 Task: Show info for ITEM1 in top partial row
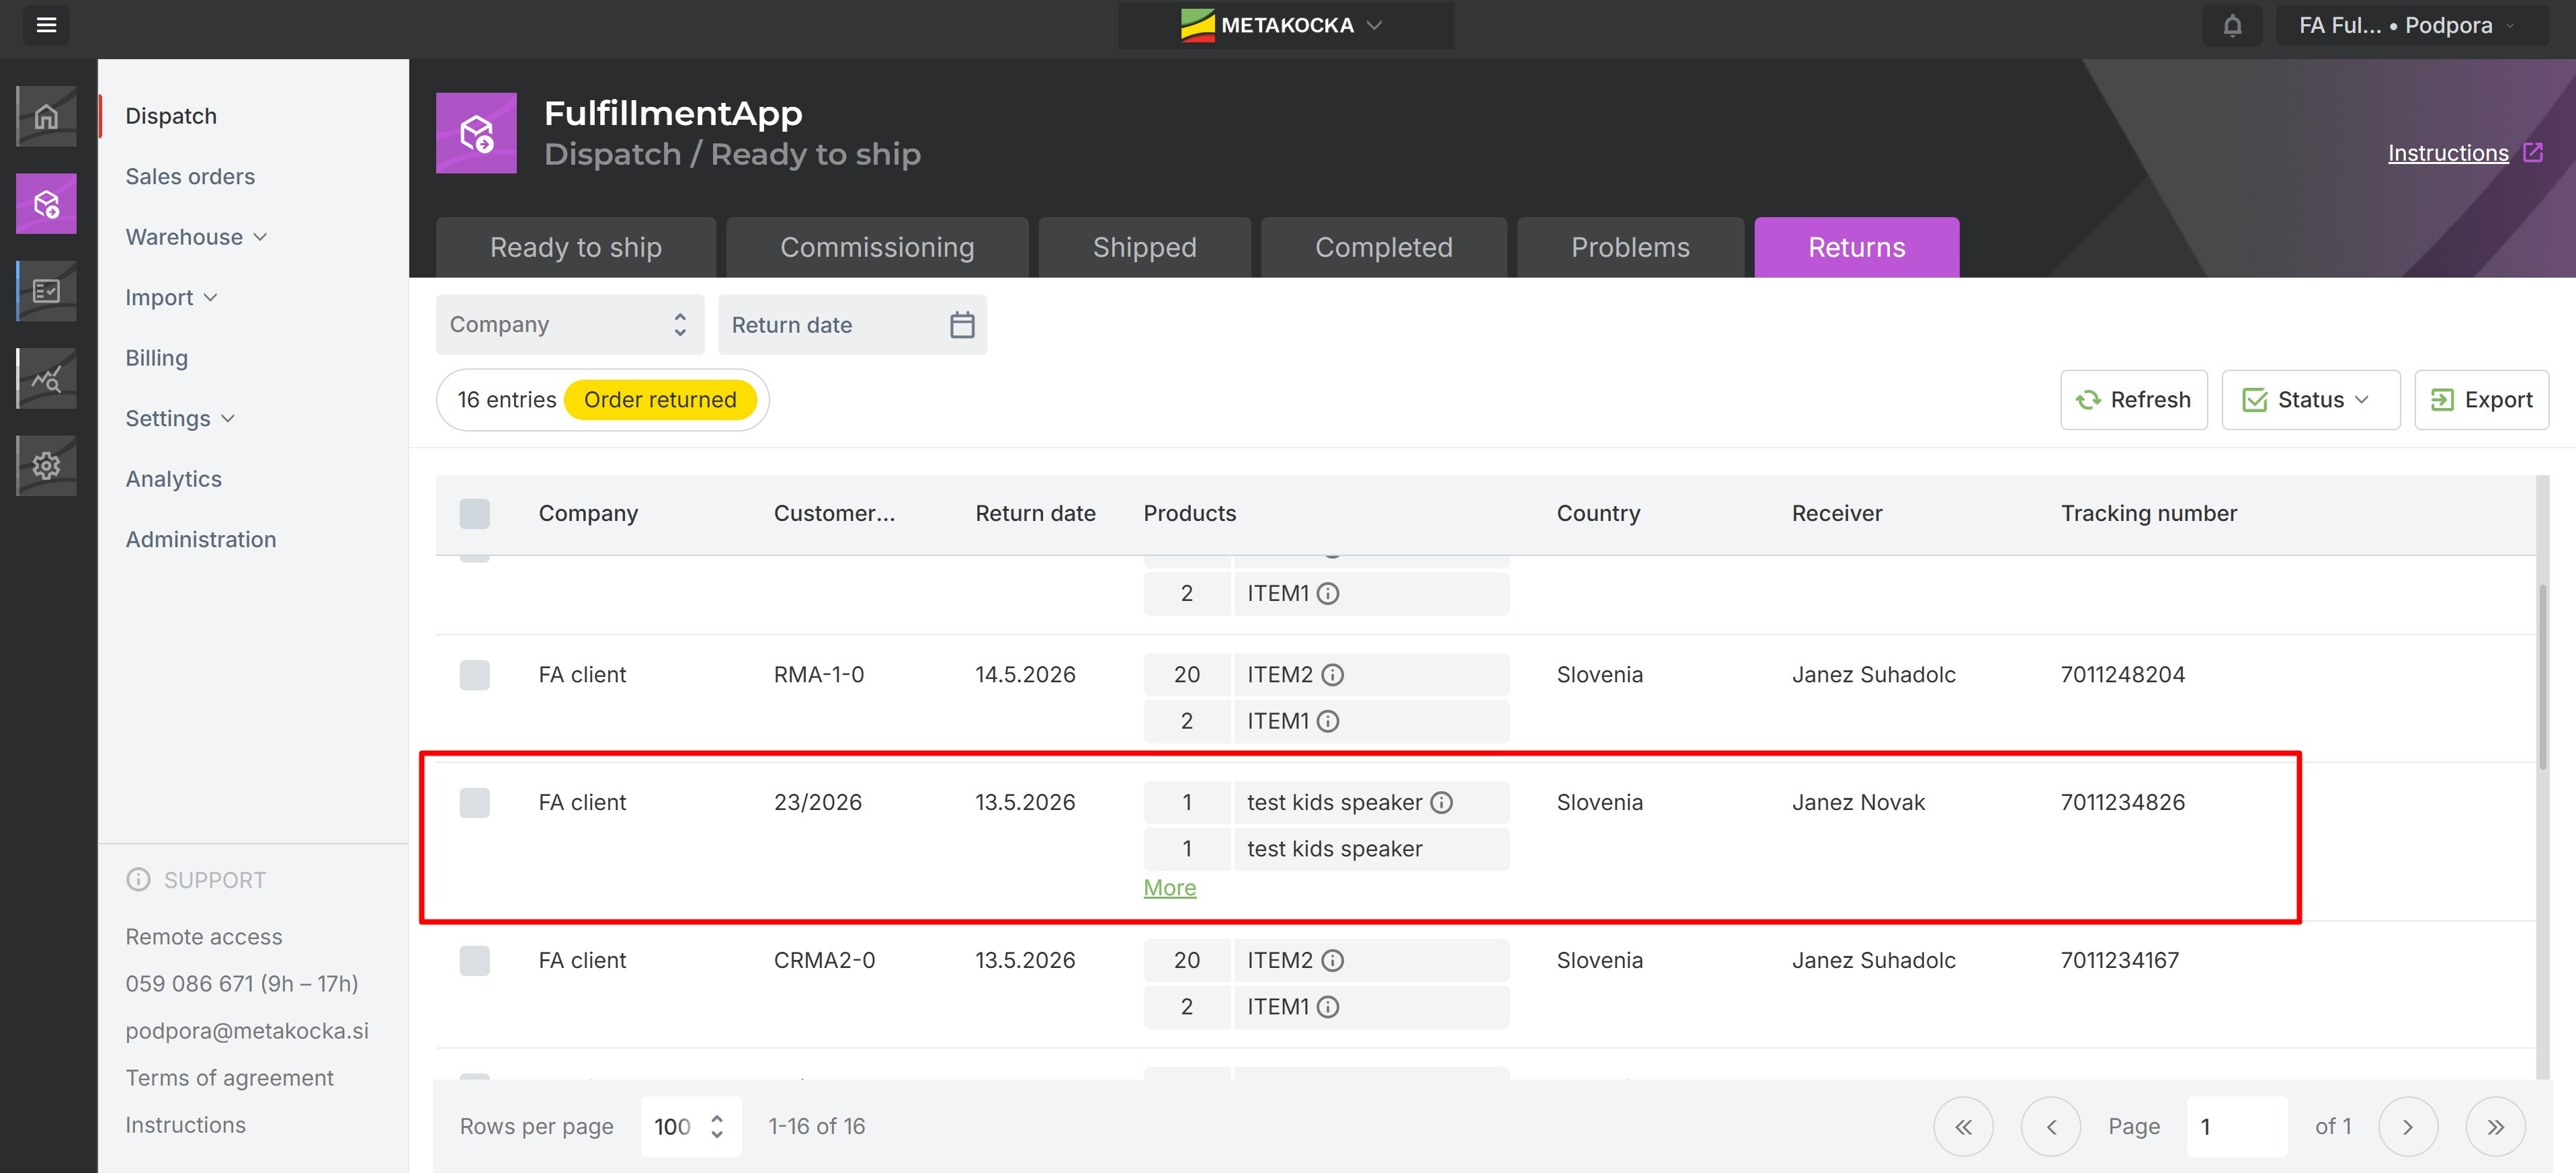(x=1328, y=594)
